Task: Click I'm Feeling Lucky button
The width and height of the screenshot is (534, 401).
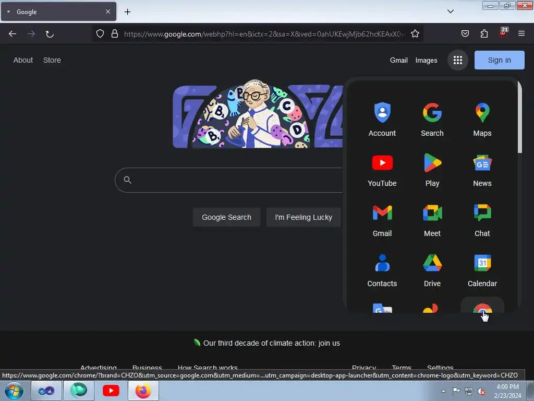Action: (x=304, y=217)
